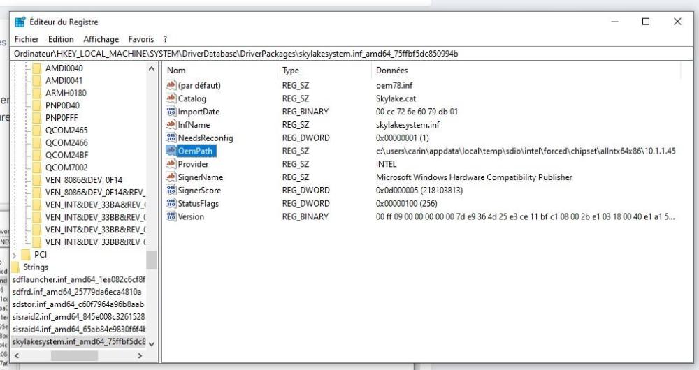Click the Skylake.cat data value
Image resolution: width=699 pixels, height=370 pixels.
click(x=396, y=98)
